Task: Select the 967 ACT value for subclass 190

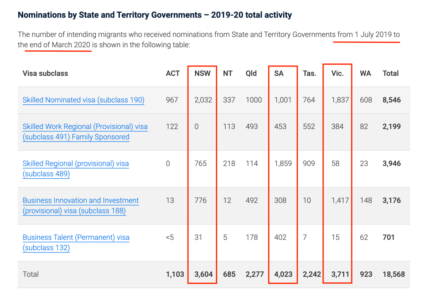Action: tap(172, 100)
